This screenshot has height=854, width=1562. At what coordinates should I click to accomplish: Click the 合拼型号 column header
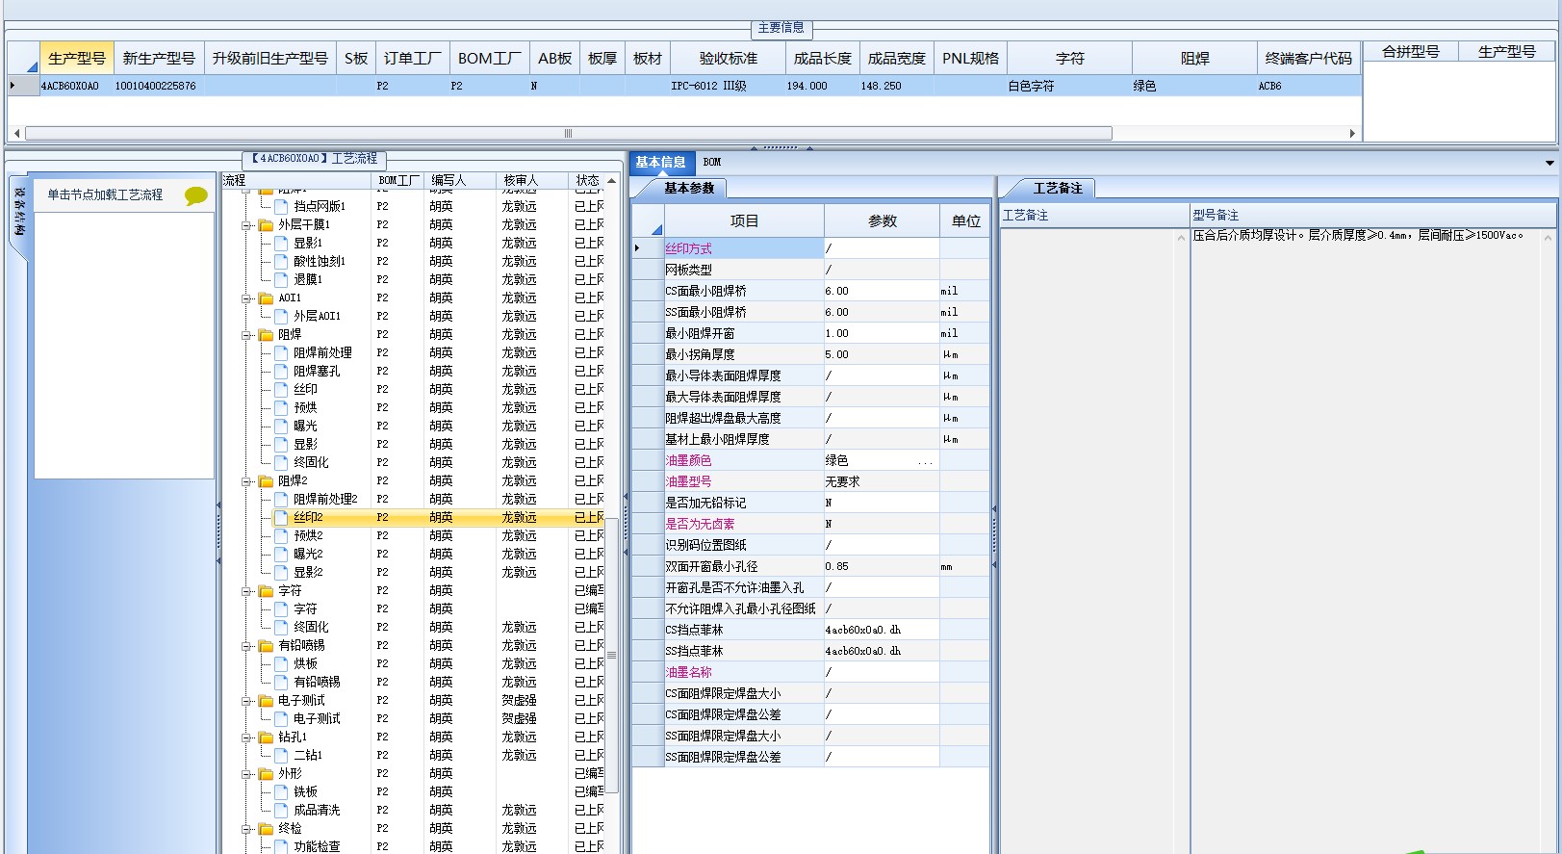click(x=1411, y=51)
